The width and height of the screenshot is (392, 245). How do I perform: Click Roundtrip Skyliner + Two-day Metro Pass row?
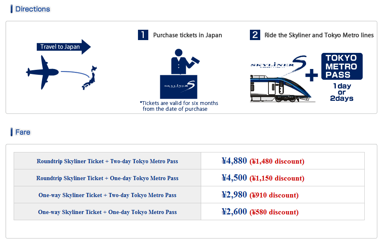coord(189,161)
